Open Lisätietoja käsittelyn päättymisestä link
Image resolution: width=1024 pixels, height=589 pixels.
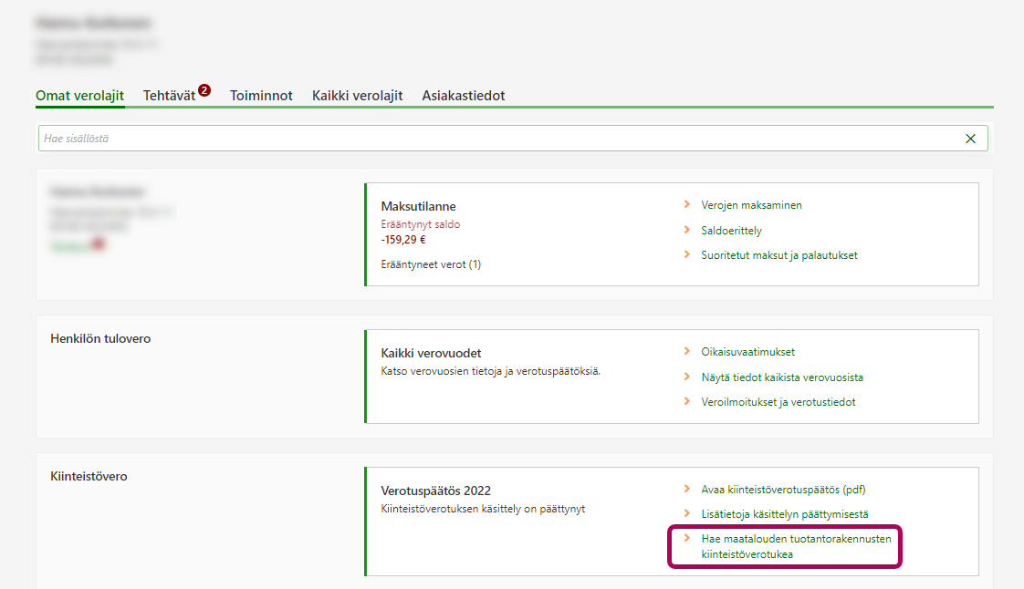(x=784, y=514)
